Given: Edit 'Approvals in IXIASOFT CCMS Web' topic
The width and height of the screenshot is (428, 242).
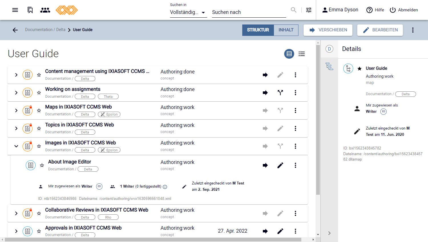Looking at the screenshot, I should click(280, 231).
